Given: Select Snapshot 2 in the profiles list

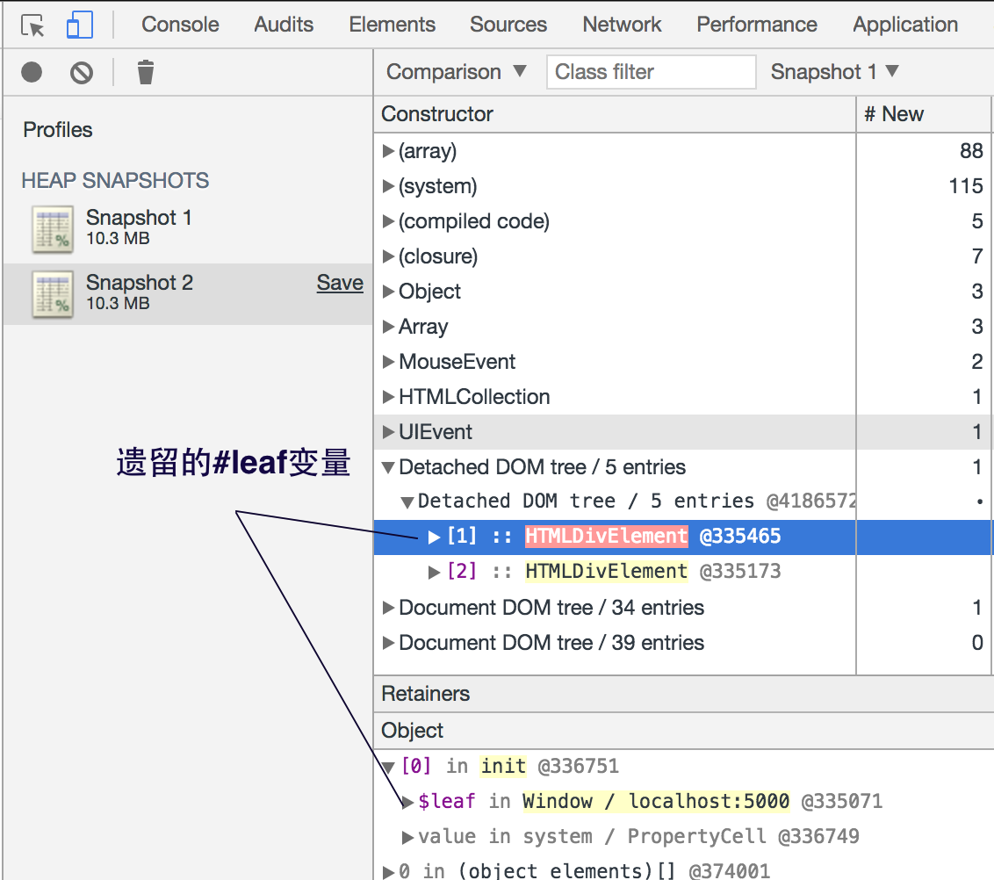Looking at the screenshot, I should pyautogui.click(x=188, y=294).
